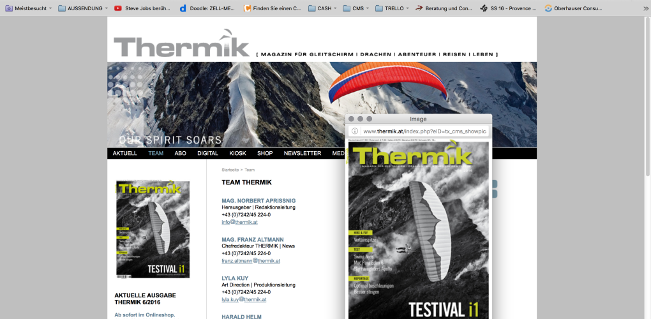Open the Meistbesucht bookmarks folder
651x319 pixels.
pos(28,8)
